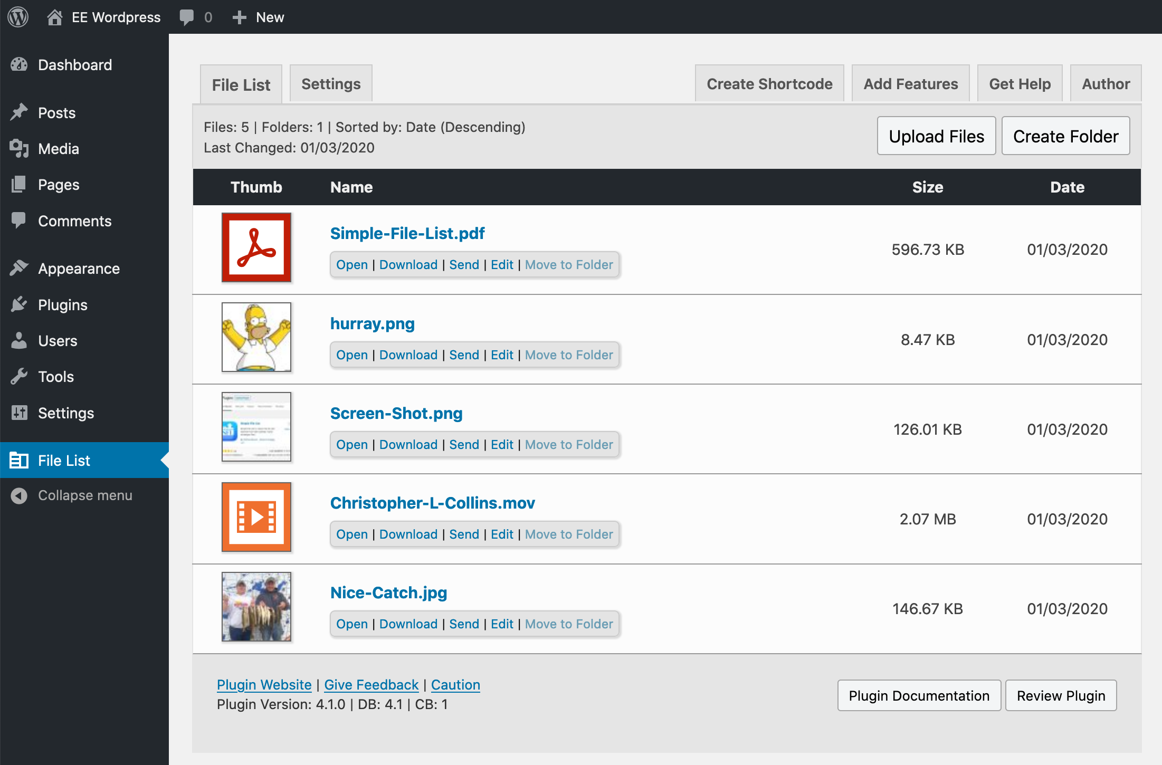
Task: Click Create Folder button
Action: 1066,135
